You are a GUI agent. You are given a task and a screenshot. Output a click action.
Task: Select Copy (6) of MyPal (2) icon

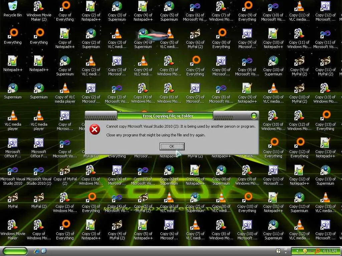(x=195, y=39)
